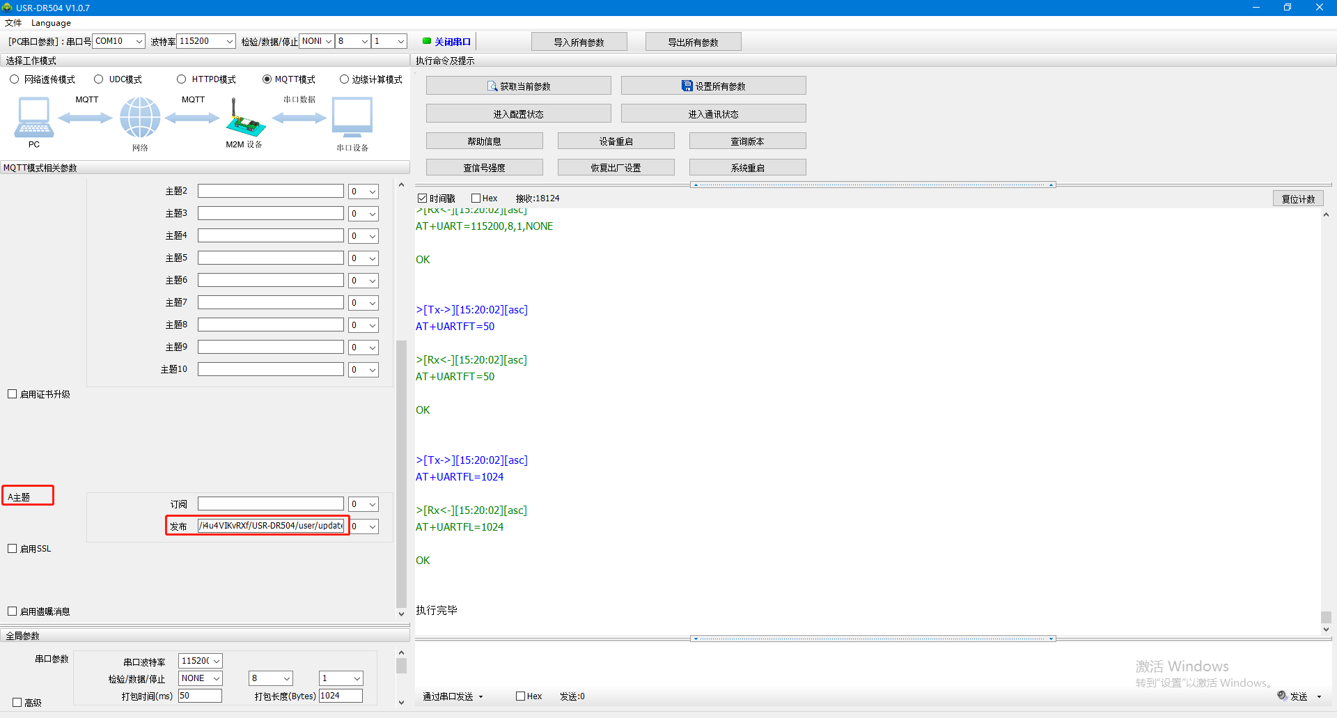The image size is (1337, 718).
Task: Toggle the 时间戳 checkbox
Action: pyautogui.click(x=422, y=198)
